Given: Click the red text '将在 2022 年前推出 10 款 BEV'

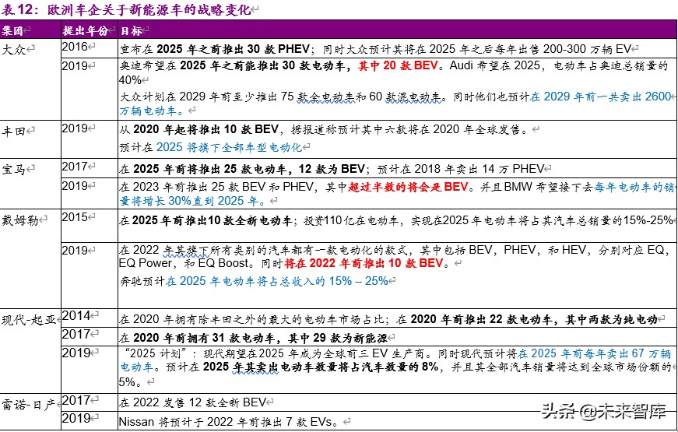Looking at the screenshot, I should (x=364, y=263).
